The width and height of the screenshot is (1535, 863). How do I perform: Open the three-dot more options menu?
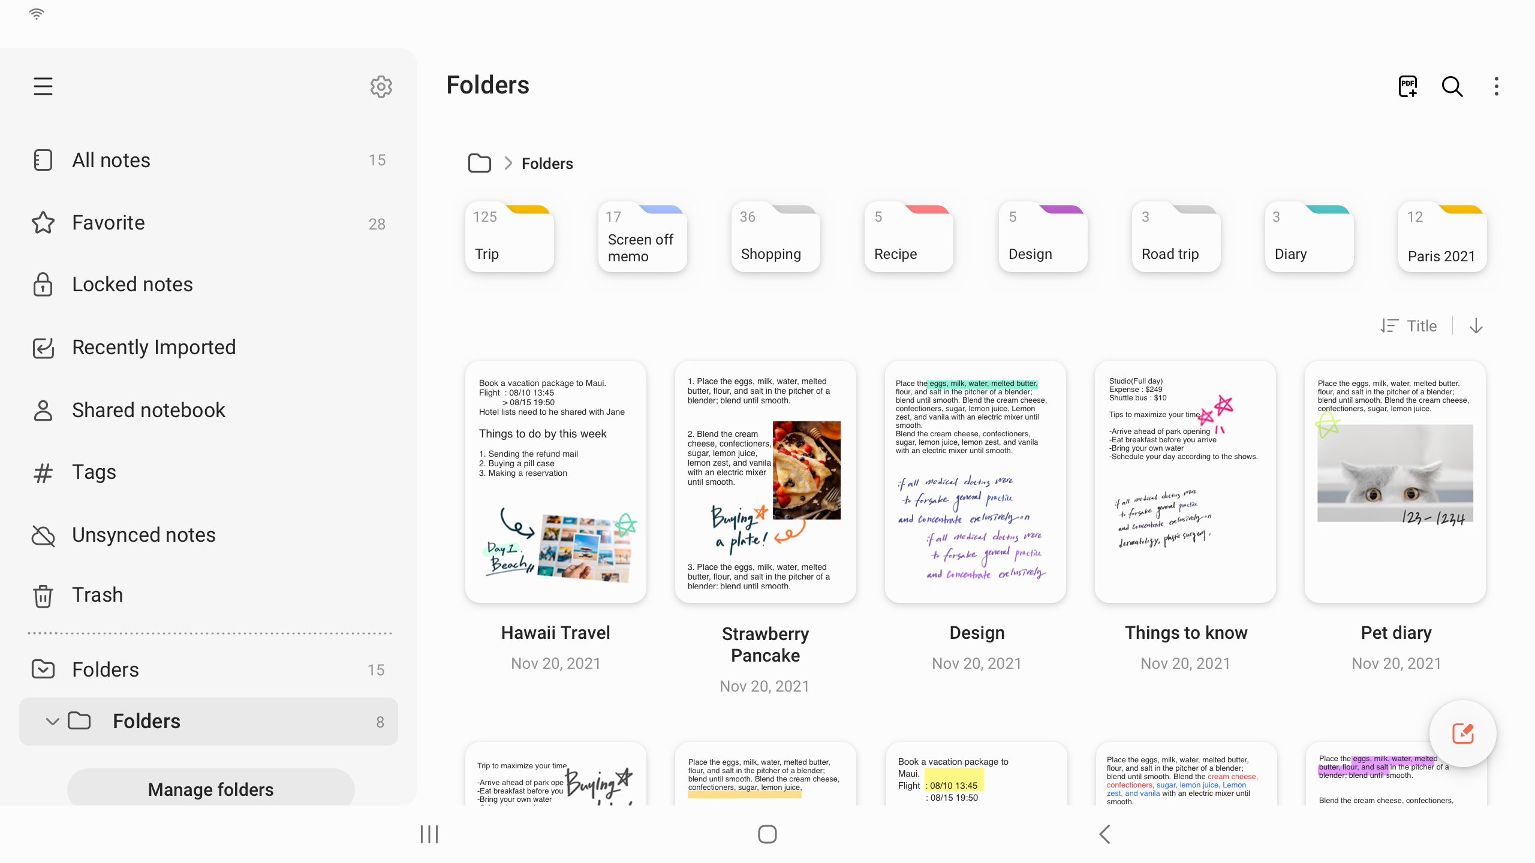(1496, 86)
